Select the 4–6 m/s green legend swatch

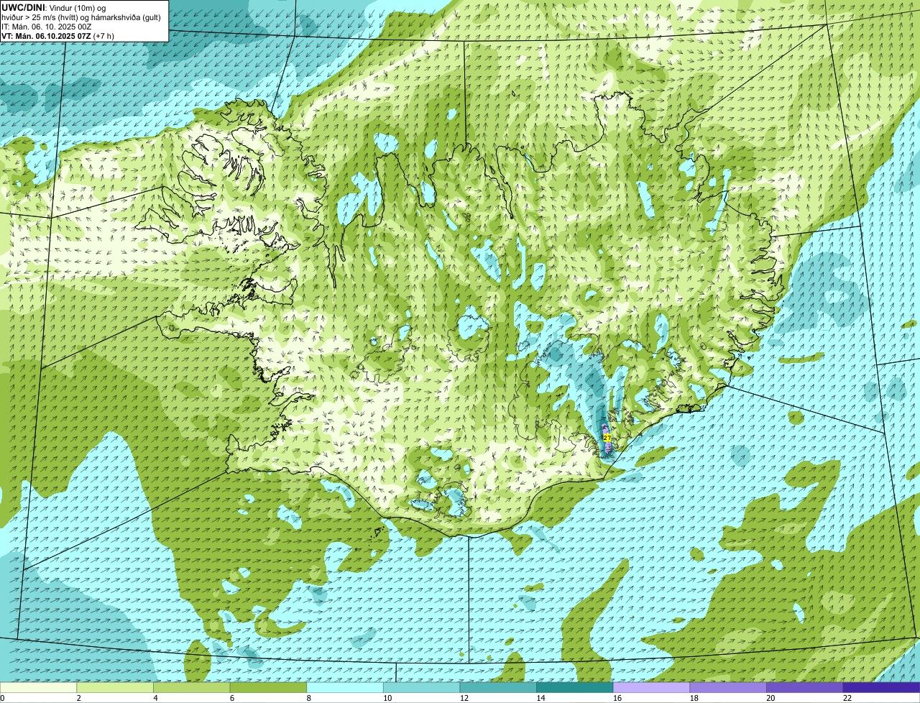coord(192,687)
